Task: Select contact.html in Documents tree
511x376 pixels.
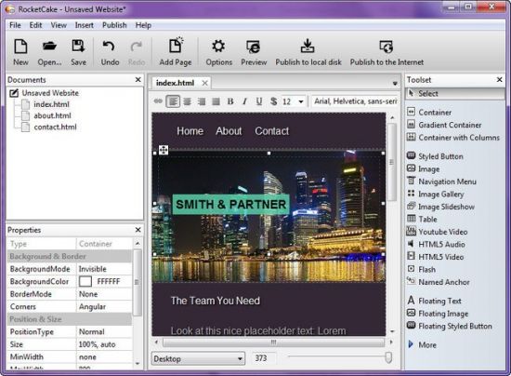Action: point(55,127)
